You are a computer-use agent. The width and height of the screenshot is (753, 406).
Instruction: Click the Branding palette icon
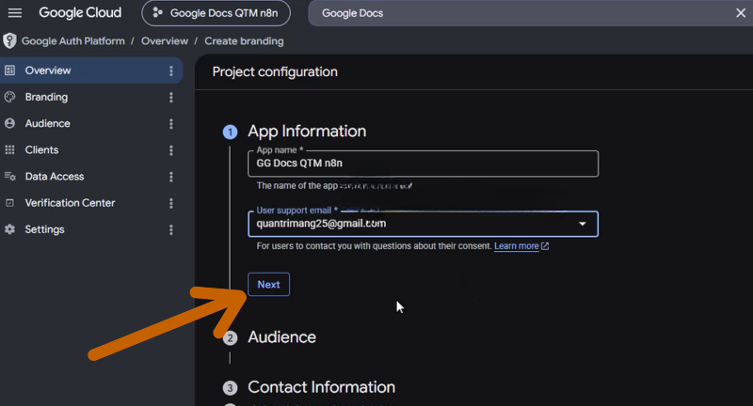tap(9, 98)
